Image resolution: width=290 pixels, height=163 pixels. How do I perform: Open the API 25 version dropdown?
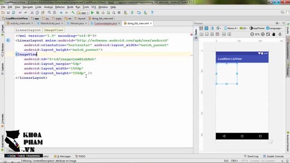(243, 28)
